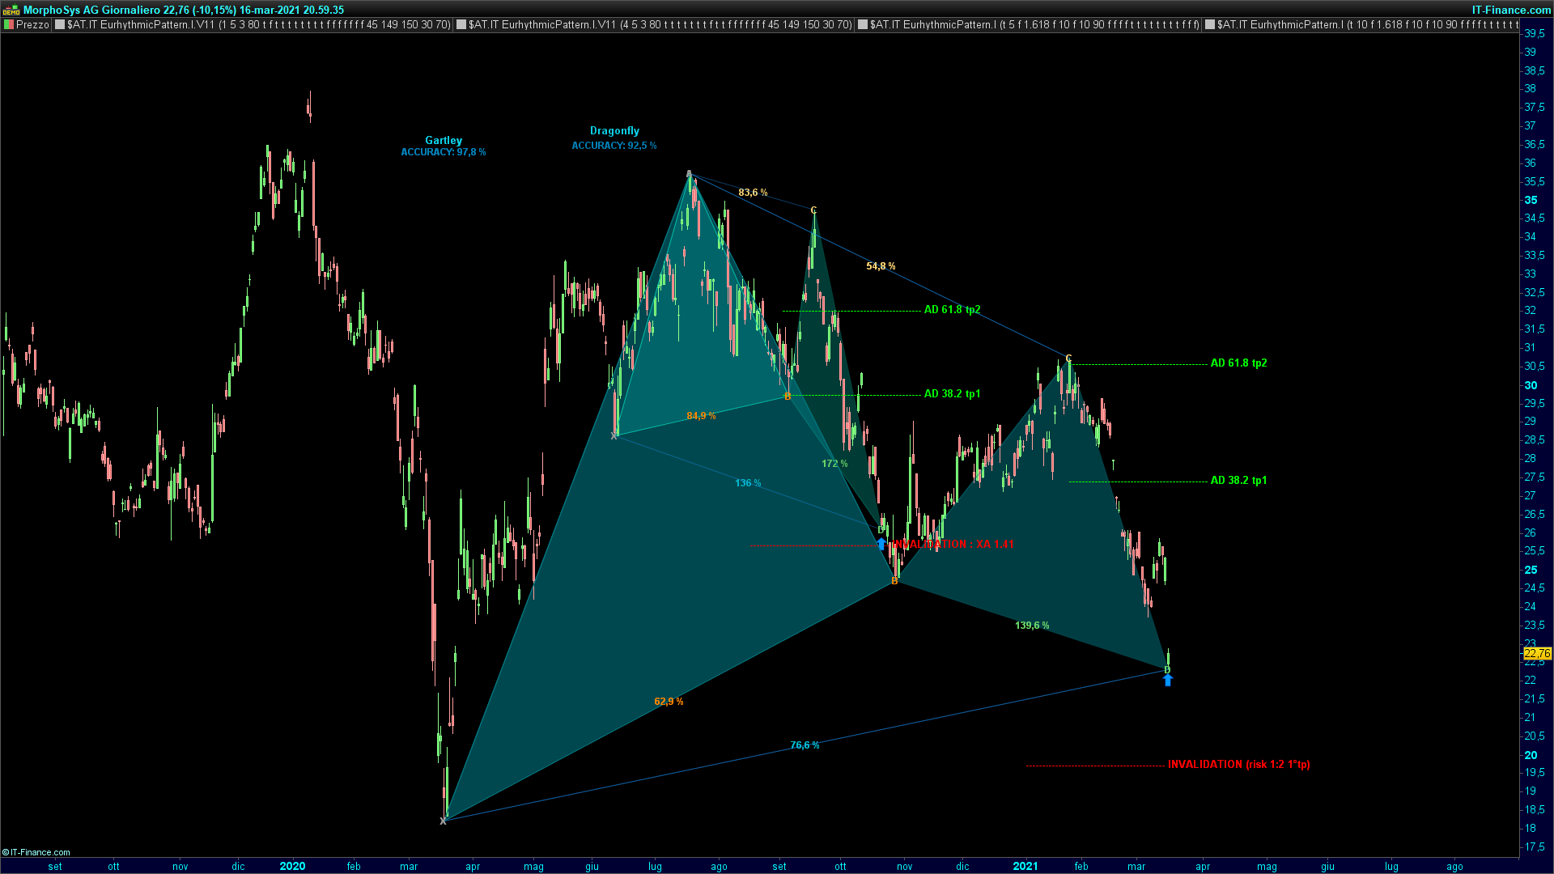Select the Prezzo indicator label
The image size is (1554, 874).
pyautogui.click(x=32, y=25)
